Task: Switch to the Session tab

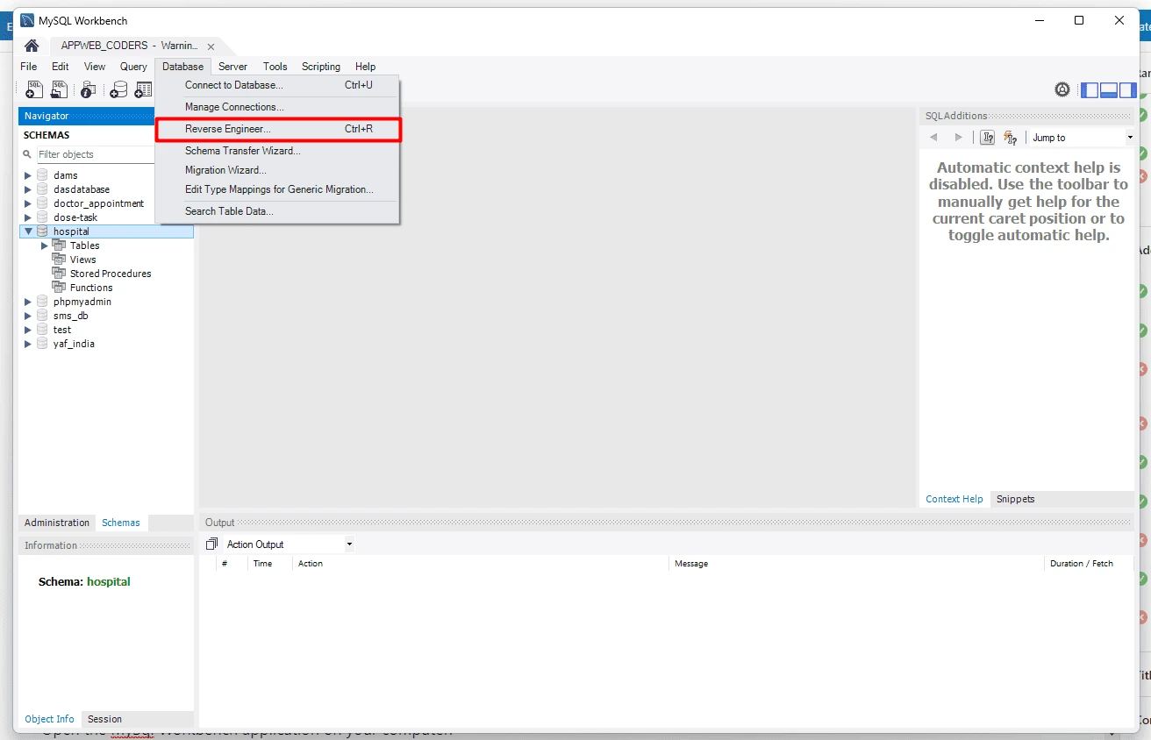Action: pyautogui.click(x=104, y=719)
